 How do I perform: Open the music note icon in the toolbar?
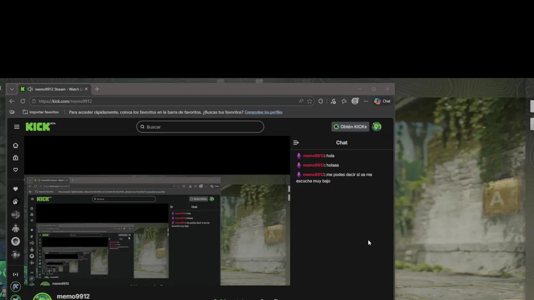click(x=333, y=101)
